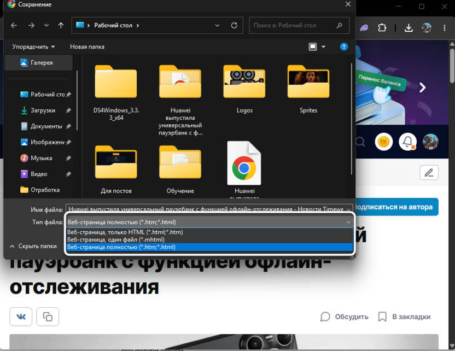Go back in the save dialog
The width and height of the screenshot is (455, 351).
14,26
